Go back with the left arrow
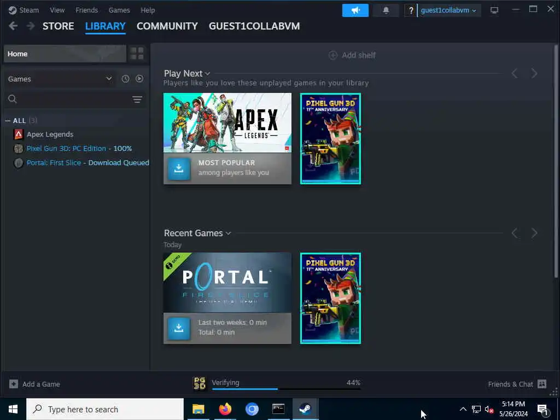Screen dimensions: 560x420 (13, 26)
